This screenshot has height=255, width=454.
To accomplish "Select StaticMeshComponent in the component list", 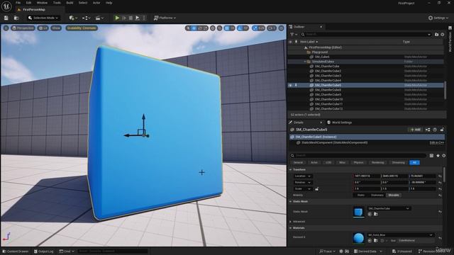I will pos(334,142).
